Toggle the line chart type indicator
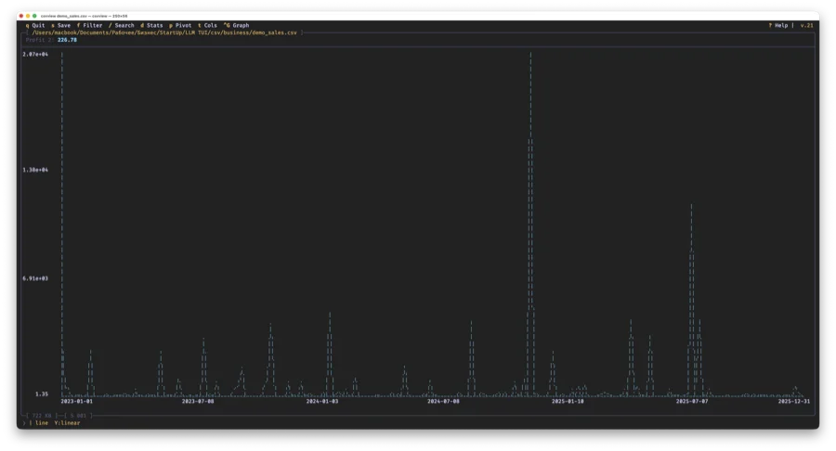The image size is (836, 451). point(42,423)
